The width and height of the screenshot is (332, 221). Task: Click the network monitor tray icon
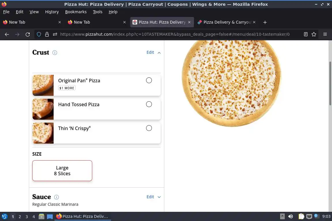tap(309, 216)
